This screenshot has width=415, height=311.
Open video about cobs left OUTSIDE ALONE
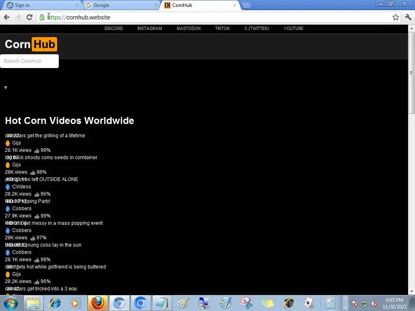pyautogui.click(x=42, y=179)
